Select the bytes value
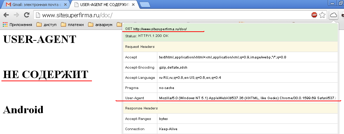 [x=163, y=119]
